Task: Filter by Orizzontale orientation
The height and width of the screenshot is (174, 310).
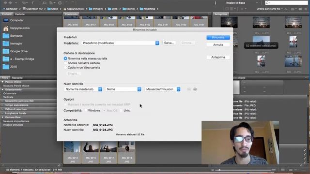Action: pos(10,93)
